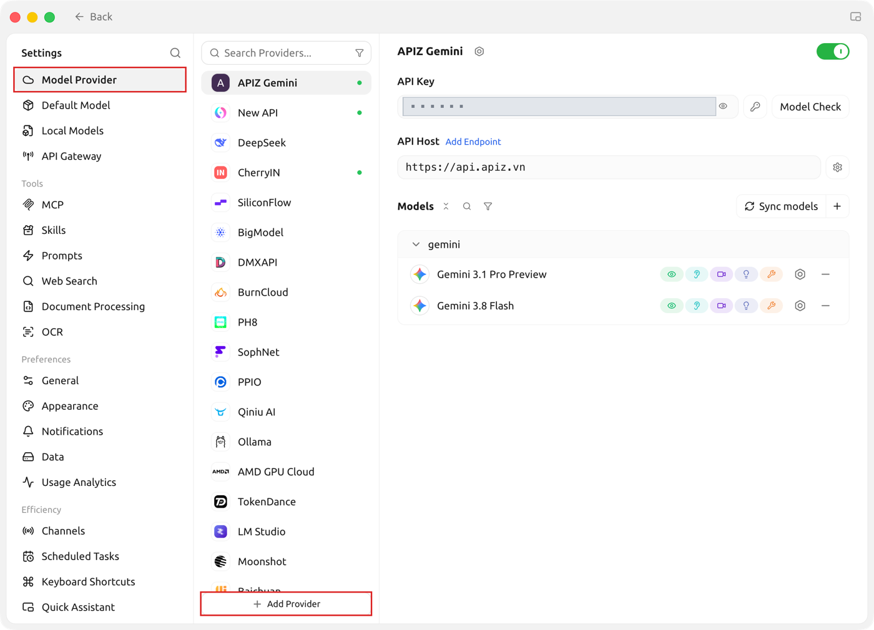
Task: Select the CherryIN provider
Action: click(x=287, y=173)
